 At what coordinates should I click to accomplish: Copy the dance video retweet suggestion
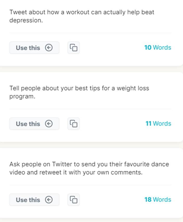[74, 200]
